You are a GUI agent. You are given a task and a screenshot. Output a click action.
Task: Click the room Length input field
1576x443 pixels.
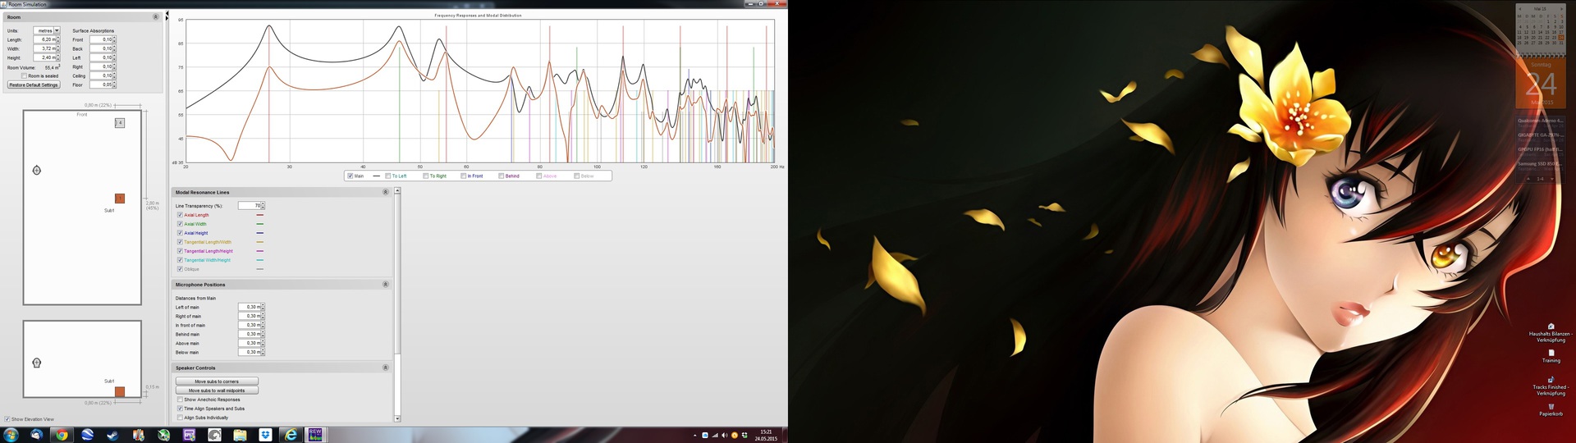pos(44,39)
